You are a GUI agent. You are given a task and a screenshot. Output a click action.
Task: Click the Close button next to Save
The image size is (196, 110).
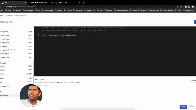click(192, 107)
